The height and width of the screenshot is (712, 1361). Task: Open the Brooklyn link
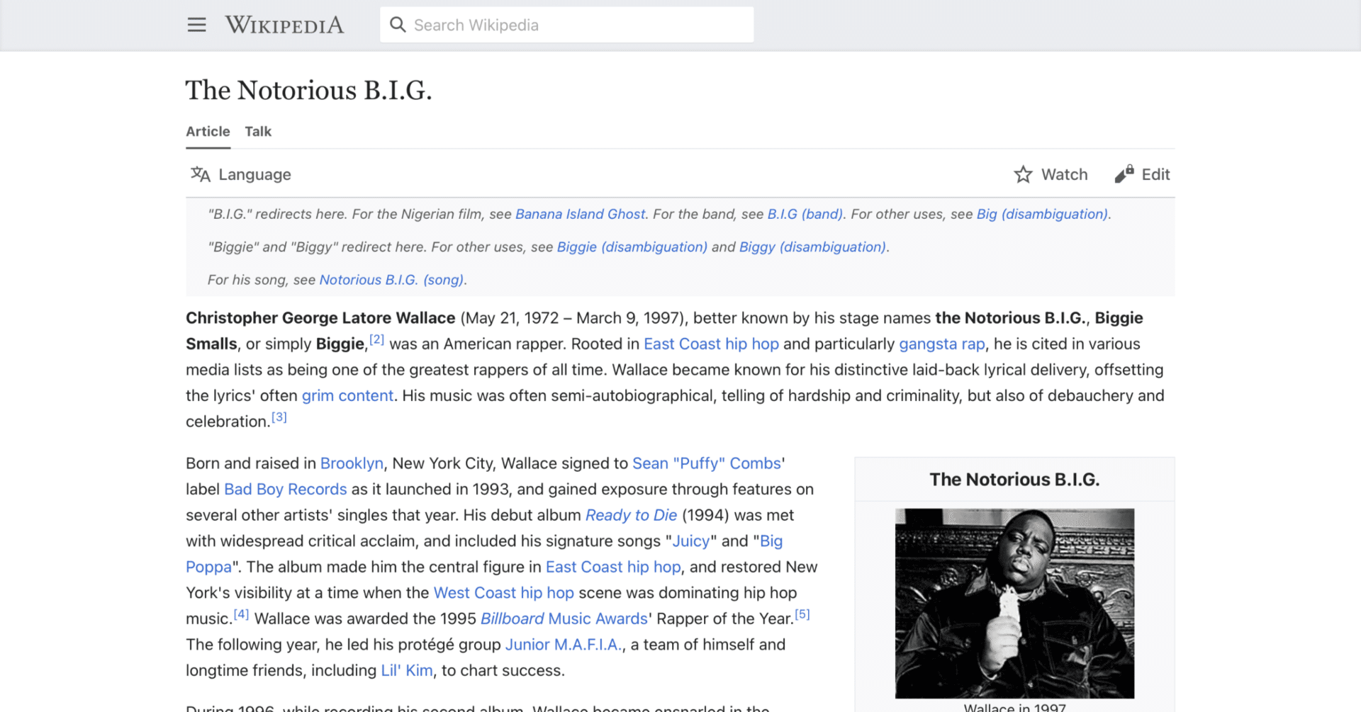point(352,463)
